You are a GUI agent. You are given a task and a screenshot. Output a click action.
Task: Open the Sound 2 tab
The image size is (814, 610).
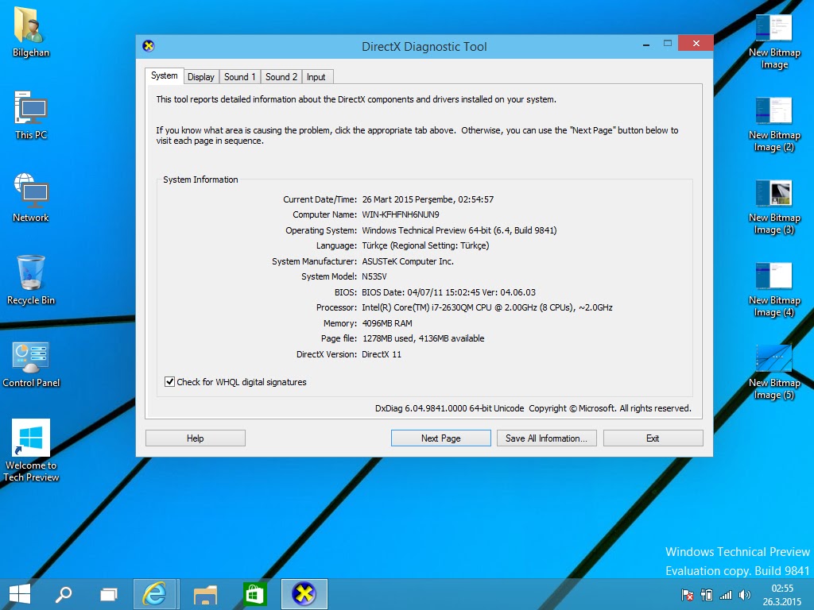pos(281,77)
